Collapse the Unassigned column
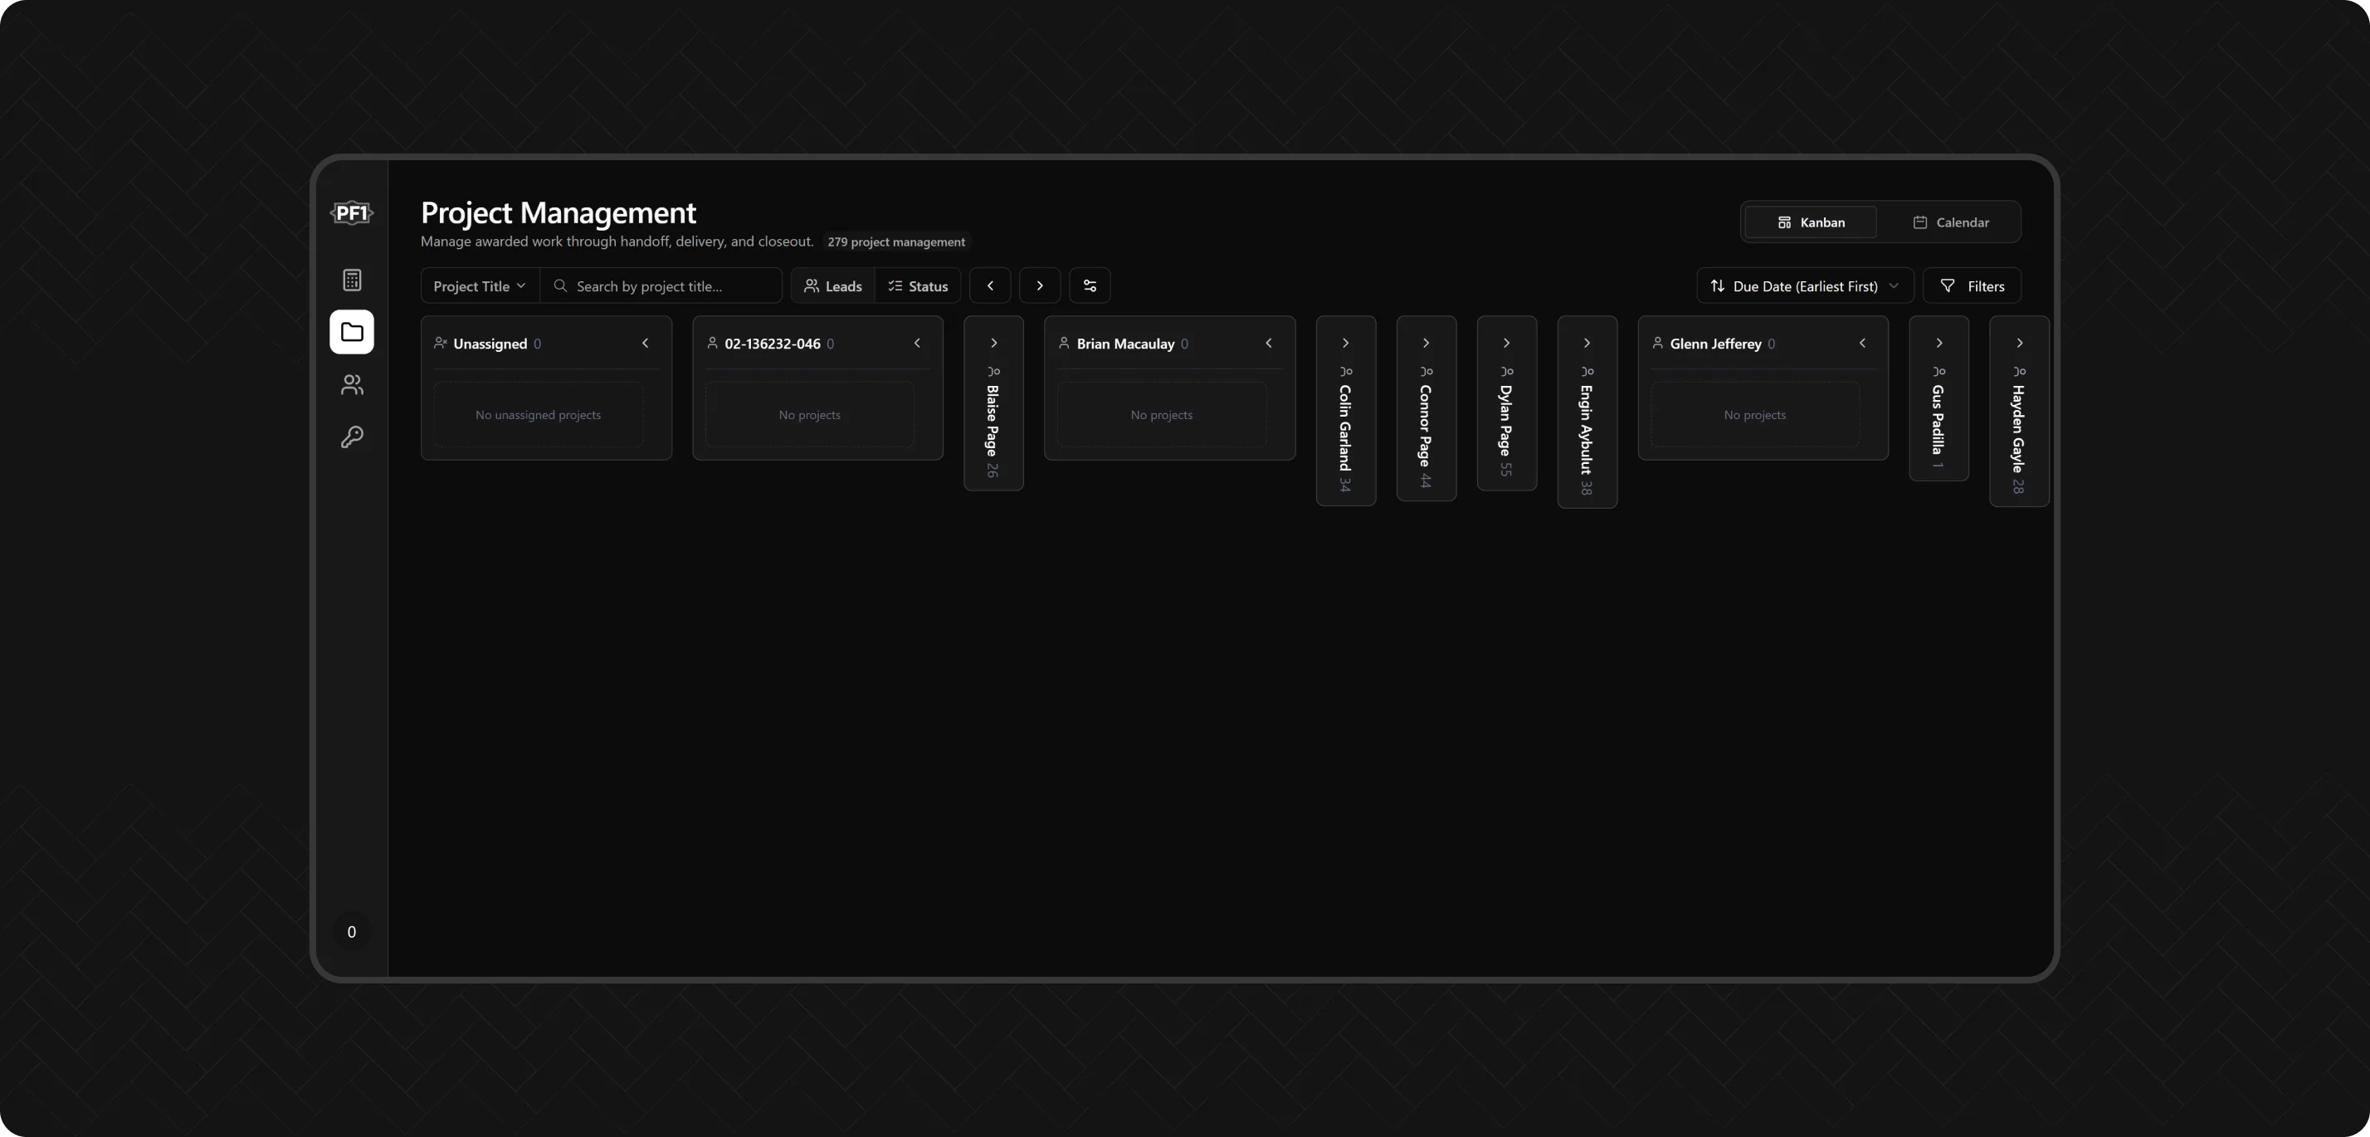Viewport: 2370px width, 1137px height. 645,343
